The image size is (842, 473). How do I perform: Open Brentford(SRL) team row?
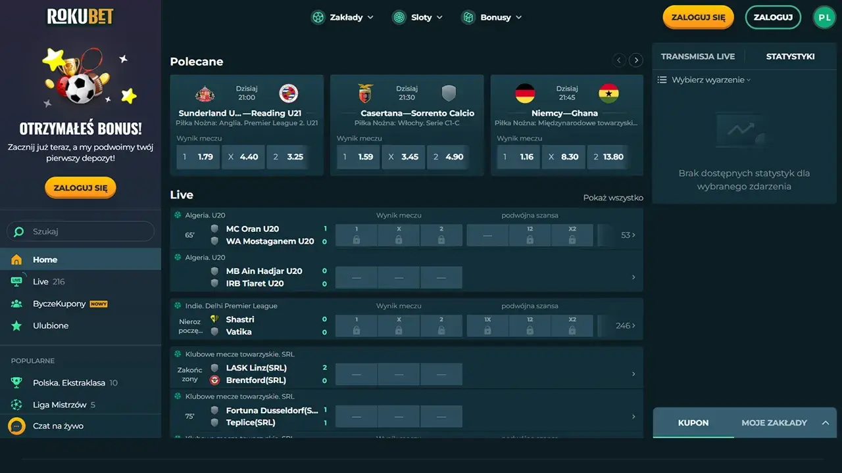256,380
